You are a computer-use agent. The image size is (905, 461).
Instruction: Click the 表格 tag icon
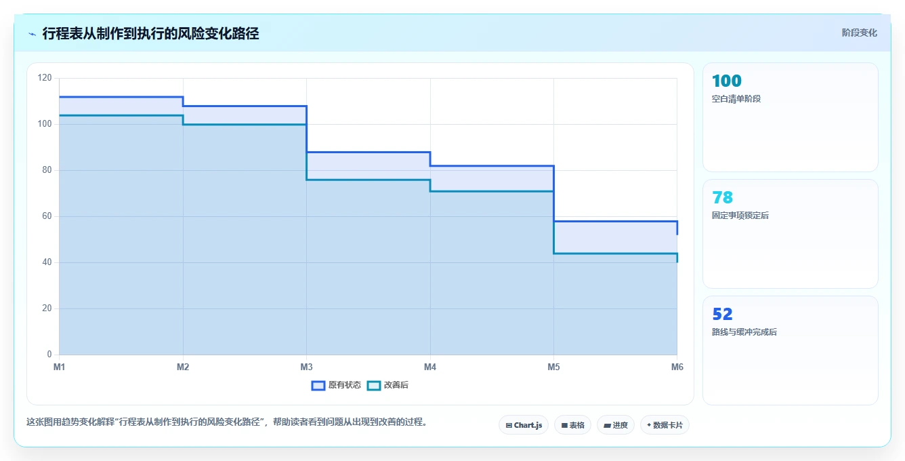[x=564, y=426]
